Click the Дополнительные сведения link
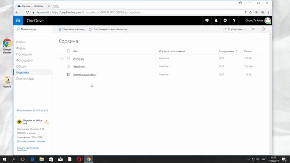290x163 pixels. point(31,141)
